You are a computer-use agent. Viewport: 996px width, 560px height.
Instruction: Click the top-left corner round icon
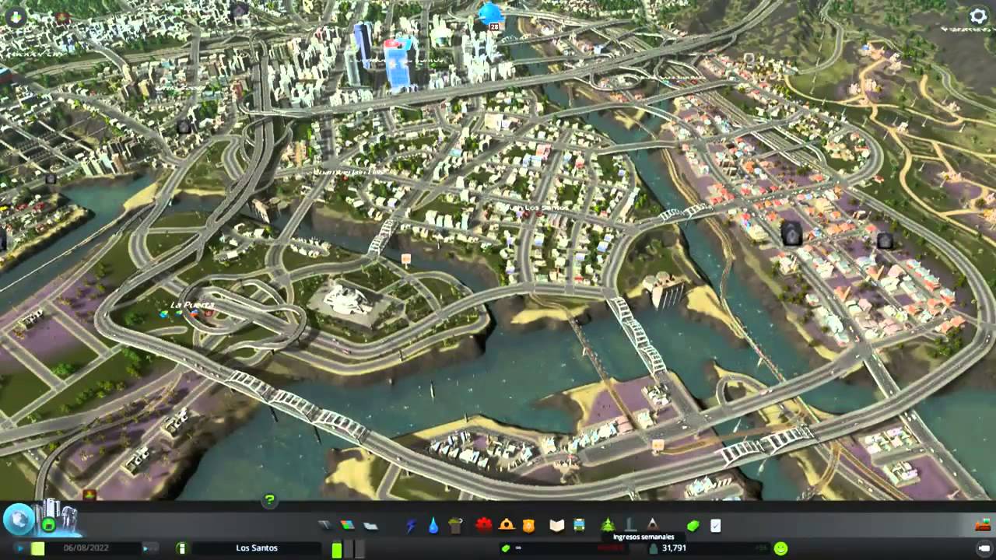click(16, 16)
